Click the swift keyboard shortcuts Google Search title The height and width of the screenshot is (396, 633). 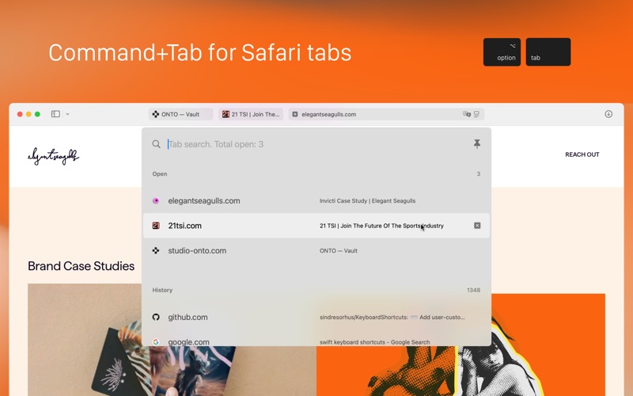click(374, 342)
